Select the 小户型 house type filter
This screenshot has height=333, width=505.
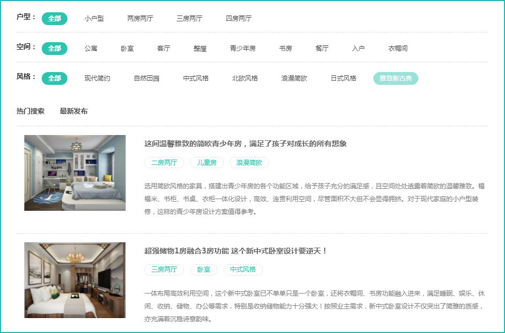point(94,18)
